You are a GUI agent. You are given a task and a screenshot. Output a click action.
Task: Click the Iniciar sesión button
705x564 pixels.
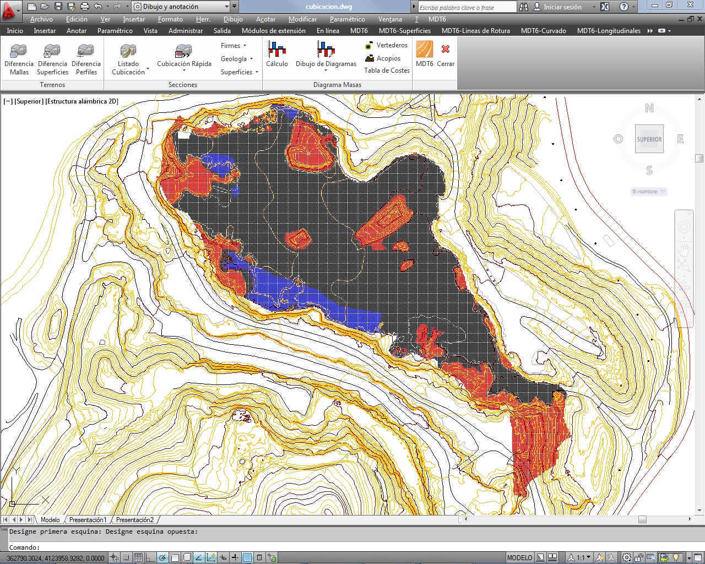pos(557,7)
